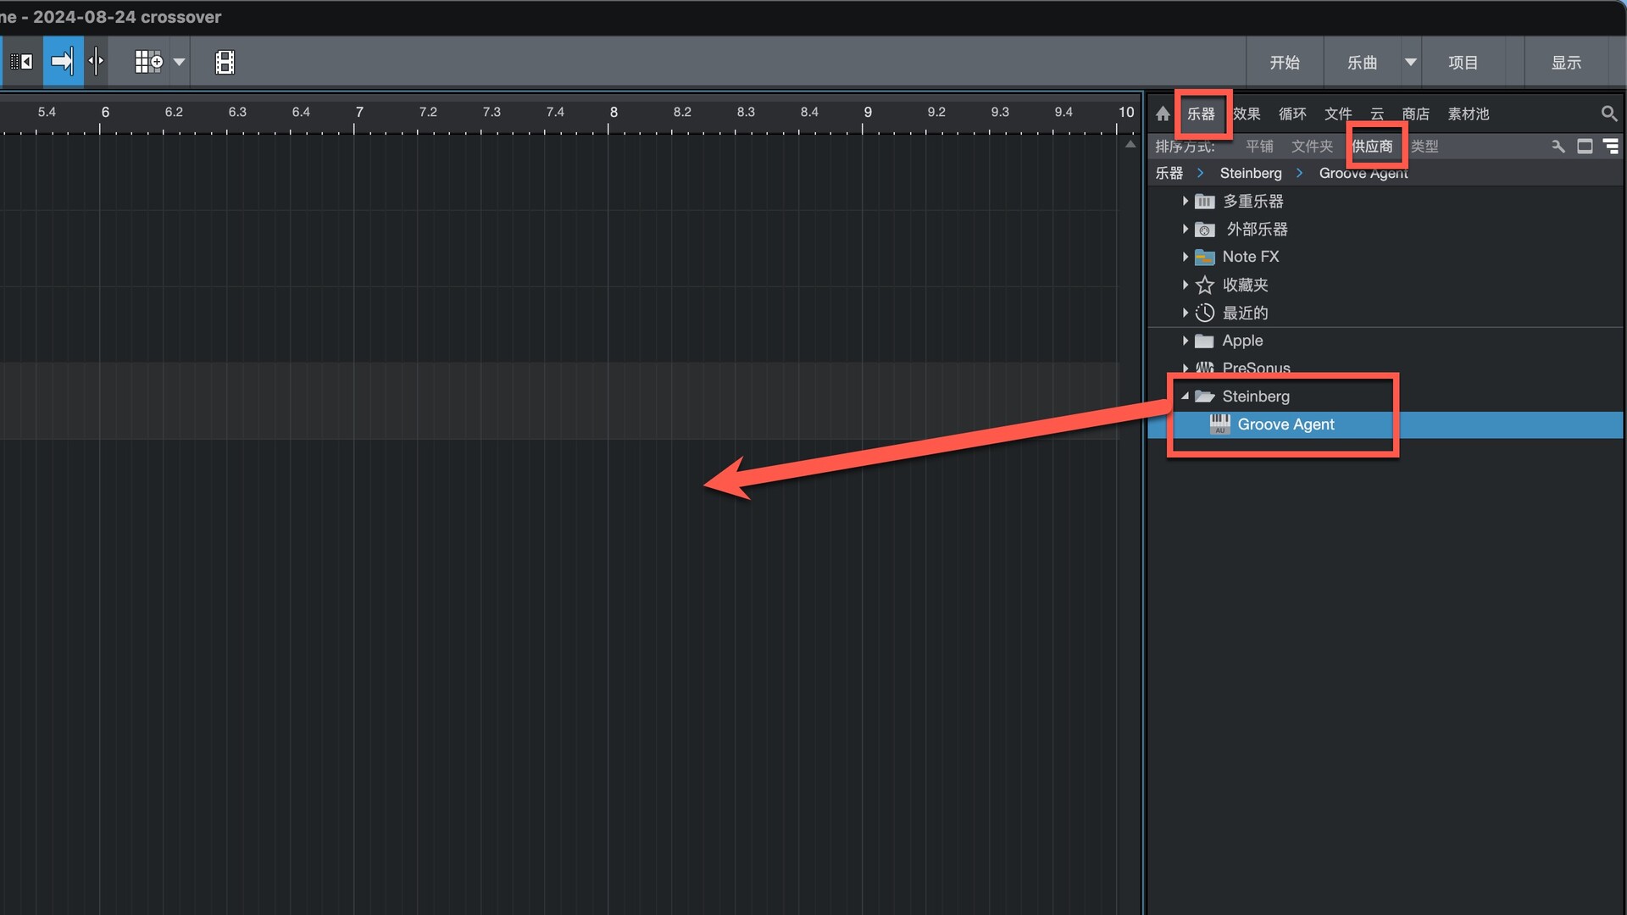The width and height of the screenshot is (1627, 915).
Task: Click the browser home icon
Action: (1163, 114)
